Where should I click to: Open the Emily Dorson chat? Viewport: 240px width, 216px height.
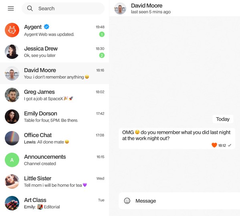(54, 117)
